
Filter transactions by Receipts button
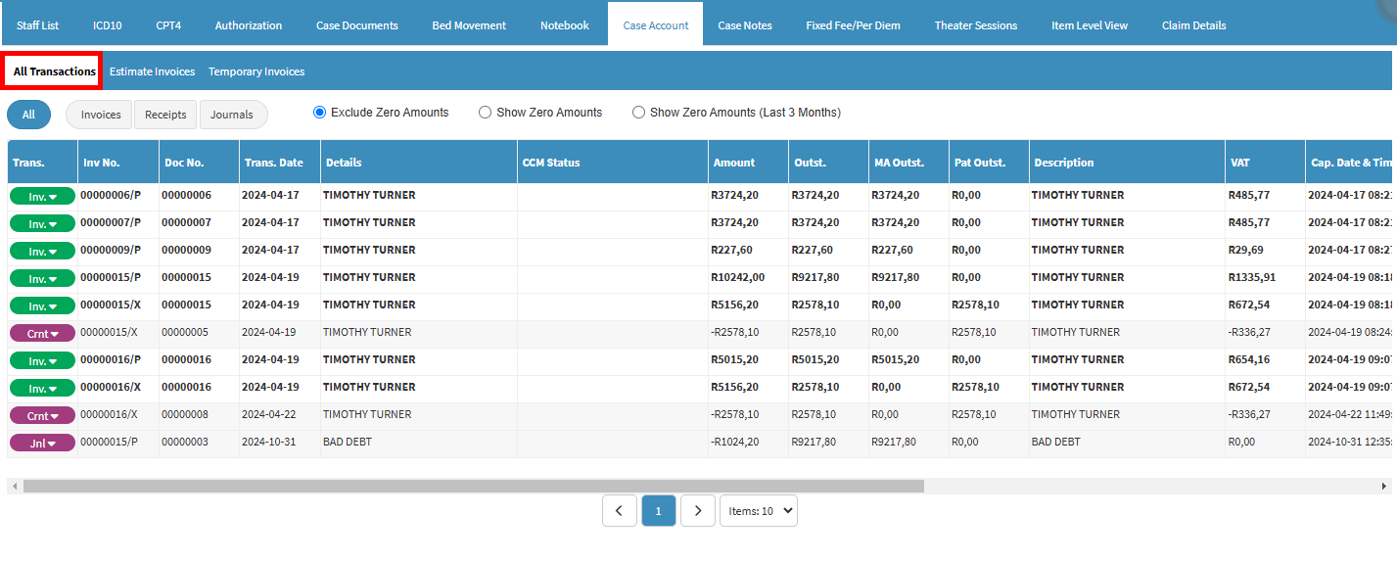click(x=165, y=115)
